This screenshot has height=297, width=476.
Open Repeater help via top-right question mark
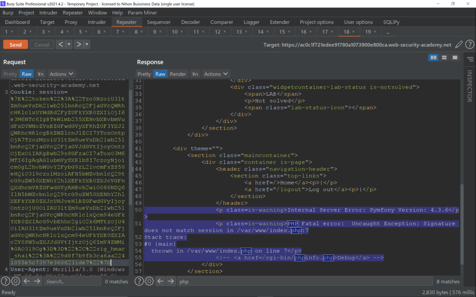coord(470,45)
